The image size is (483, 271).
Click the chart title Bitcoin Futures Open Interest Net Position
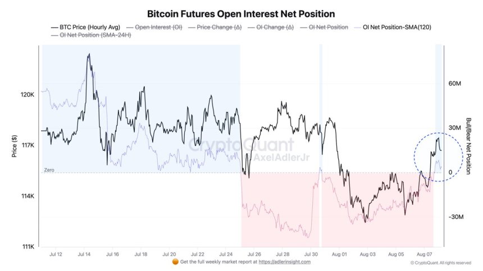pos(241,12)
